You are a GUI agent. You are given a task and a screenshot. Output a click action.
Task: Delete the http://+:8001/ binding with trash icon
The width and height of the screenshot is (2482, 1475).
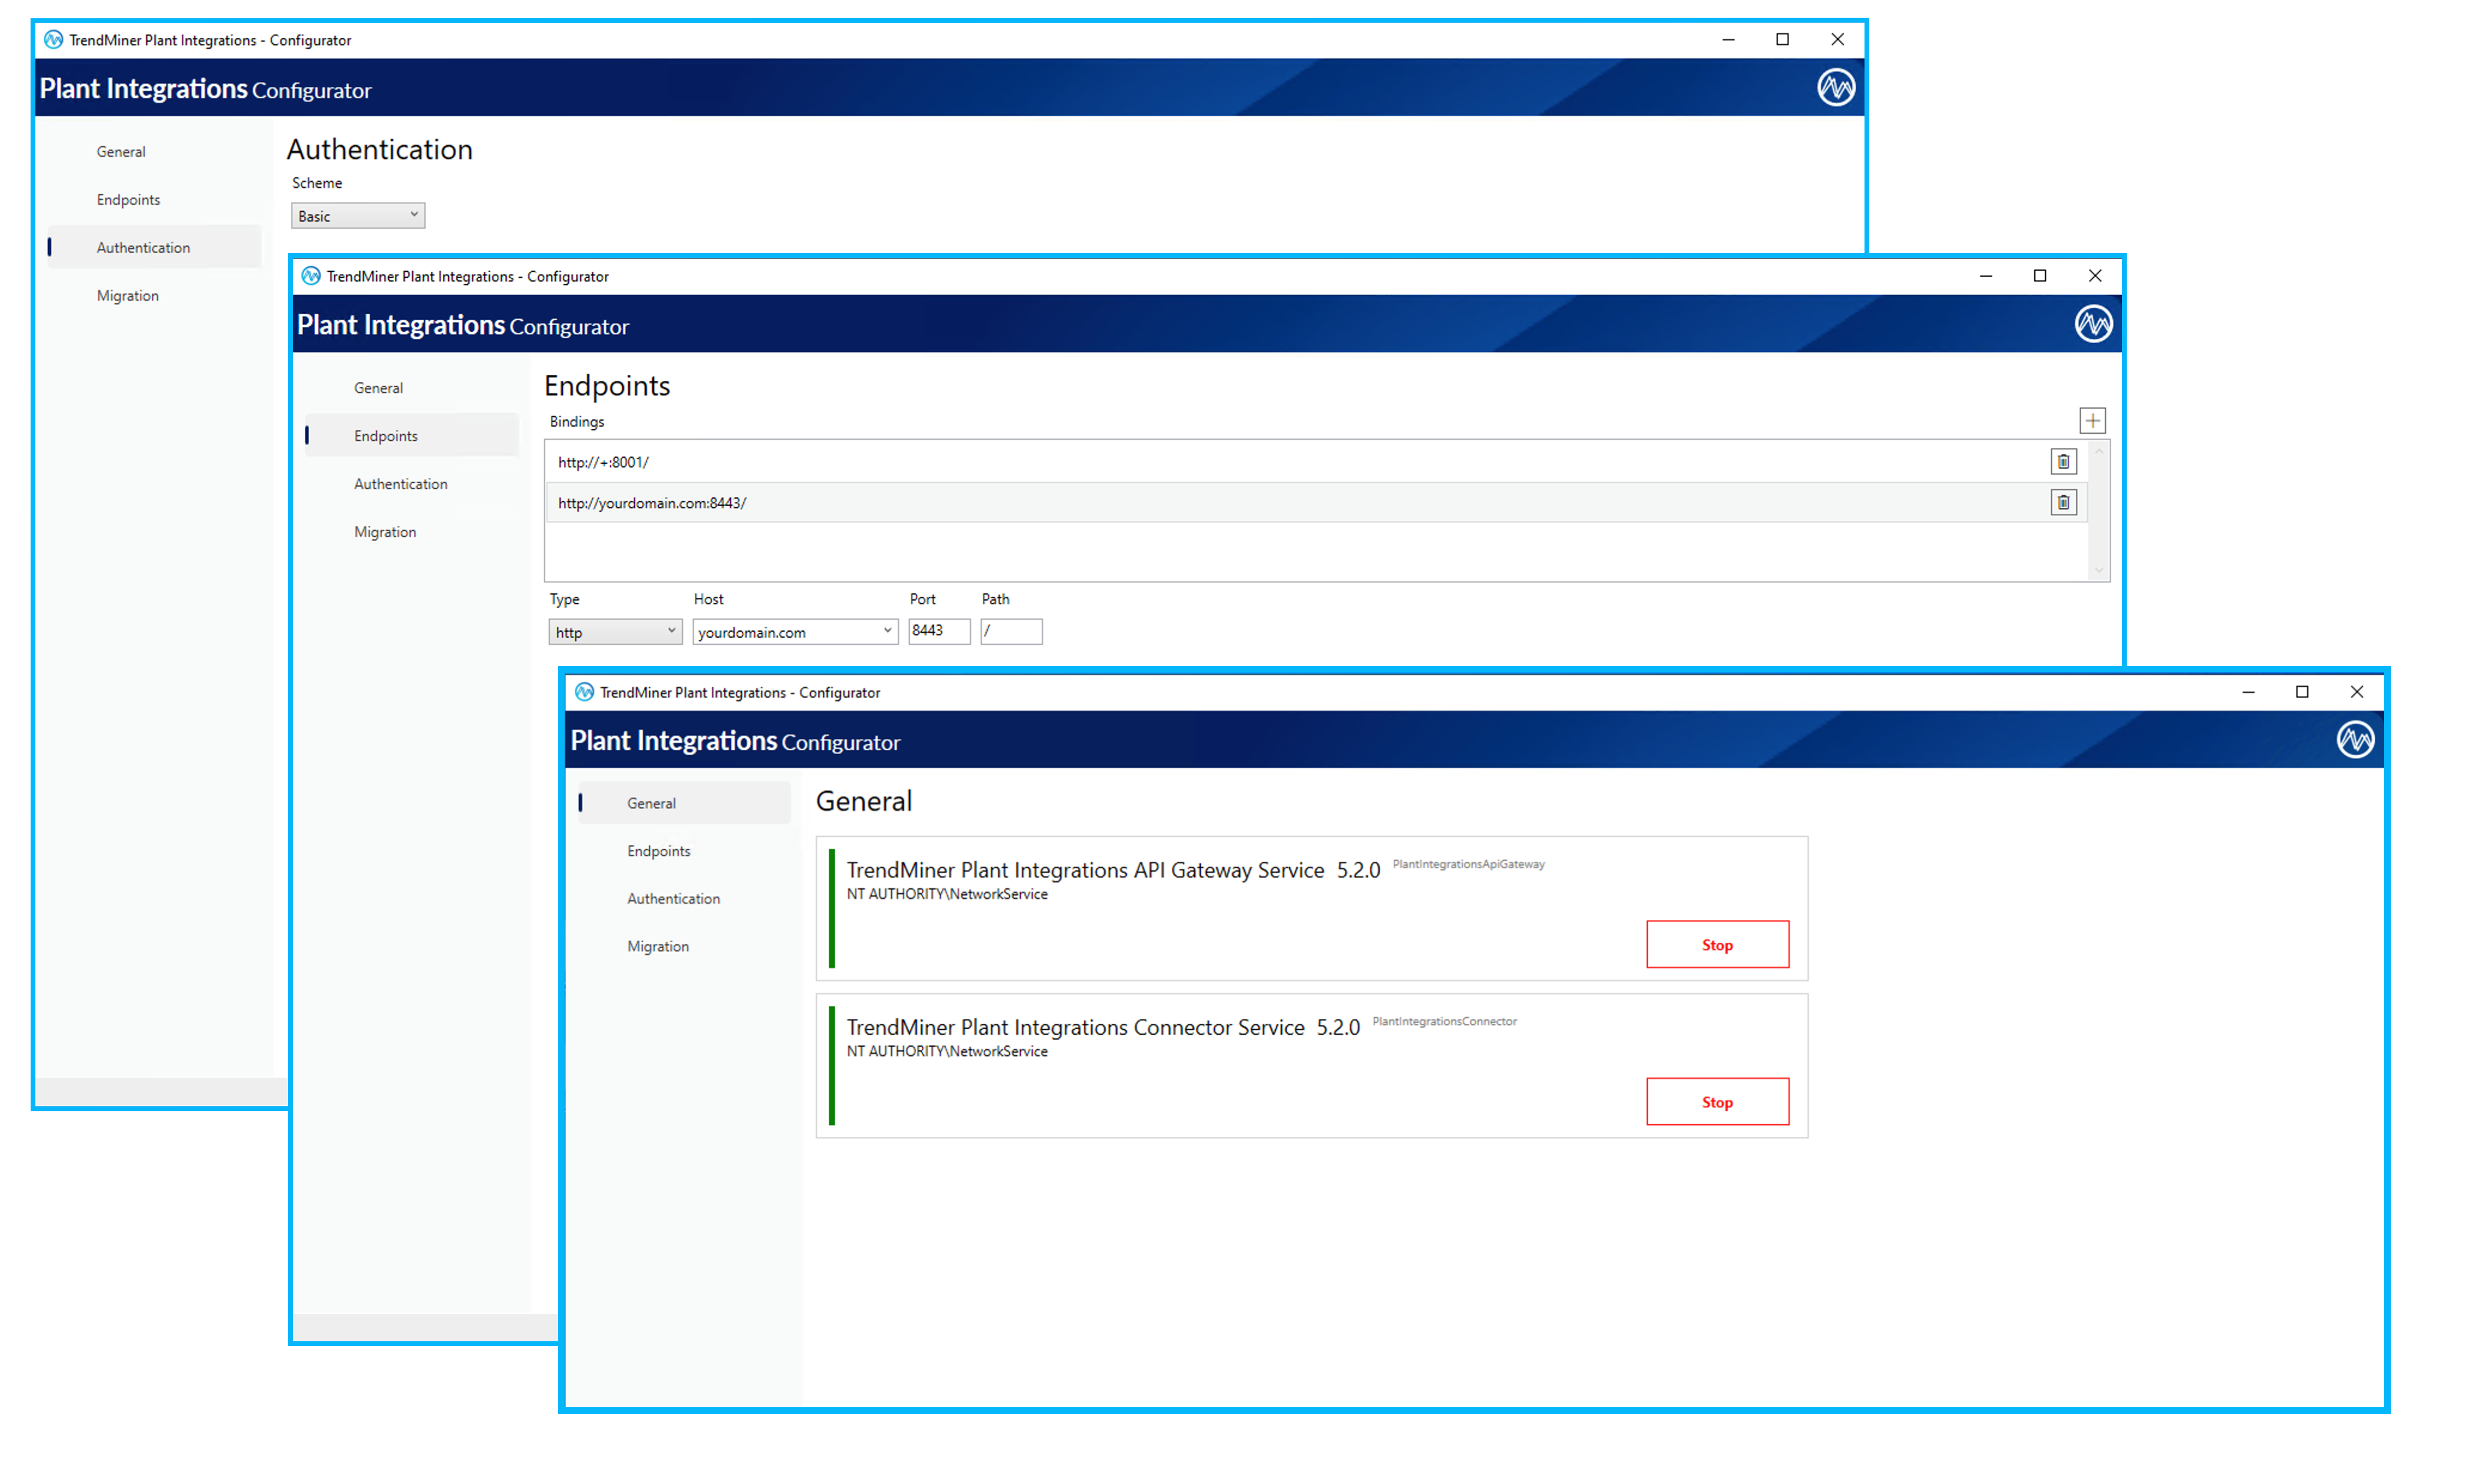(2063, 461)
